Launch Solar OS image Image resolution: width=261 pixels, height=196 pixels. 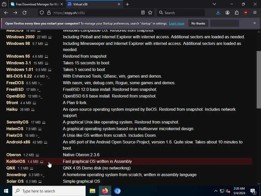(15, 181)
